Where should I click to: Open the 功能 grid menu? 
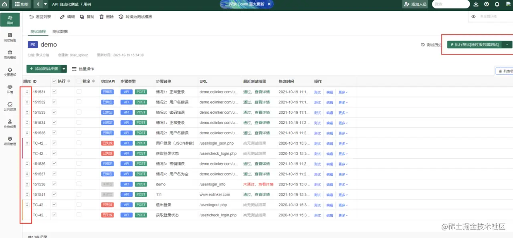point(22,4)
